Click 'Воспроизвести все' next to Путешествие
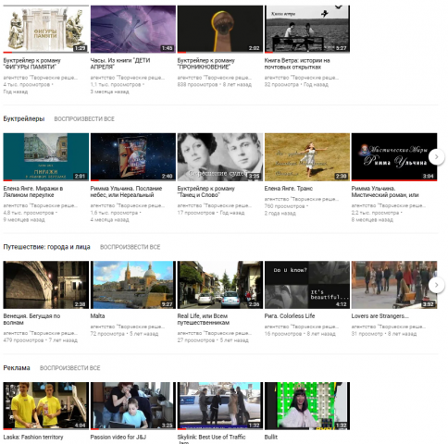Viewport: 448px width, 444px height. click(130, 247)
